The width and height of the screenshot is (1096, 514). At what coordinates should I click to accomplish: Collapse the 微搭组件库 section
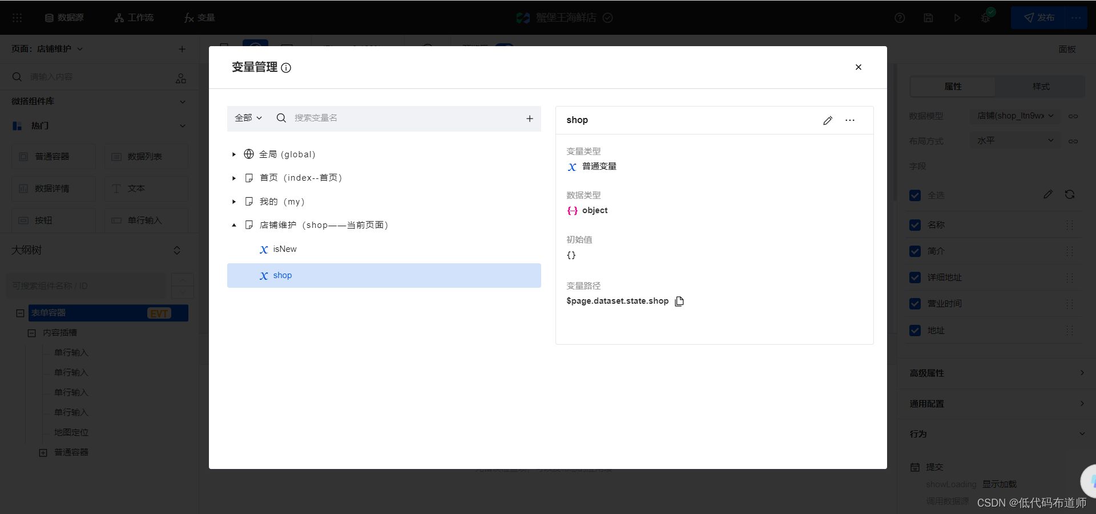(183, 101)
